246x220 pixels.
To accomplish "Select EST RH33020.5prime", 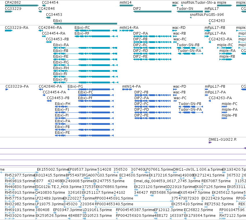I will 20,216.
